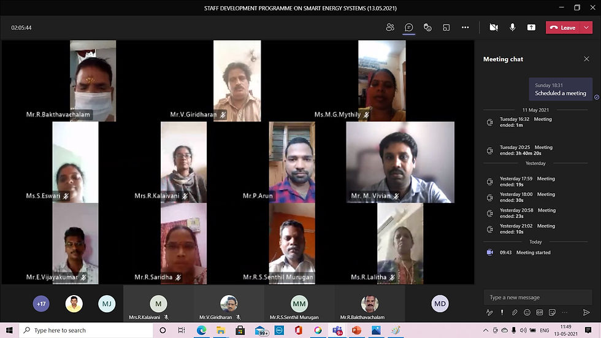Leave the meeting
Screen dimensions: 601x338
[563, 28]
